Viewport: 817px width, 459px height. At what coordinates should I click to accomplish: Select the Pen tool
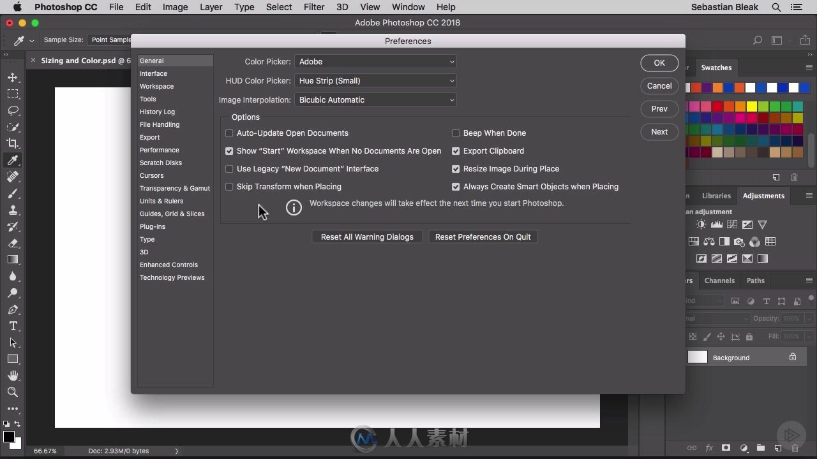[x=13, y=309]
